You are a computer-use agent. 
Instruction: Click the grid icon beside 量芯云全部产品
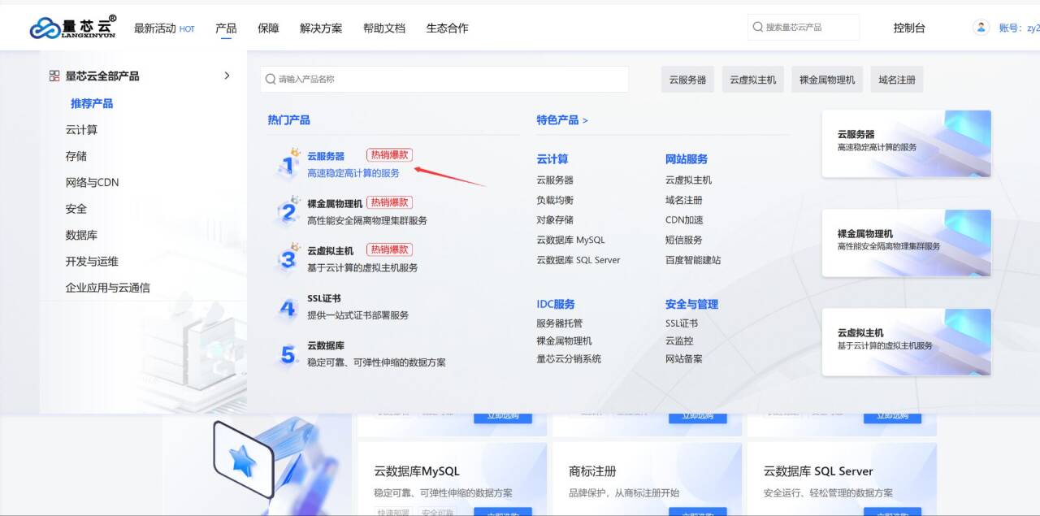point(54,76)
